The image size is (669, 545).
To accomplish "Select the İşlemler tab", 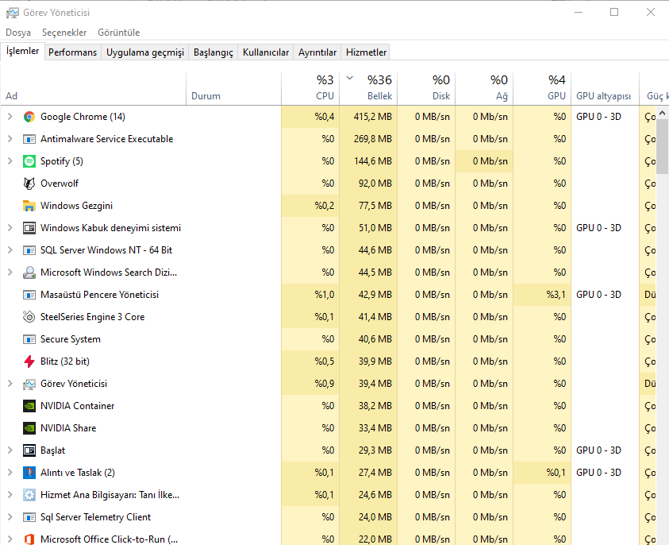I will 22,51.
